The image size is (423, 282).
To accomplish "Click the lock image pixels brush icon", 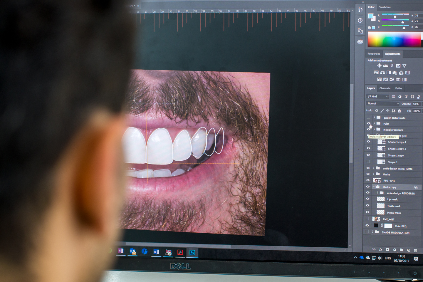I will pyautogui.click(x=382, y=111).
